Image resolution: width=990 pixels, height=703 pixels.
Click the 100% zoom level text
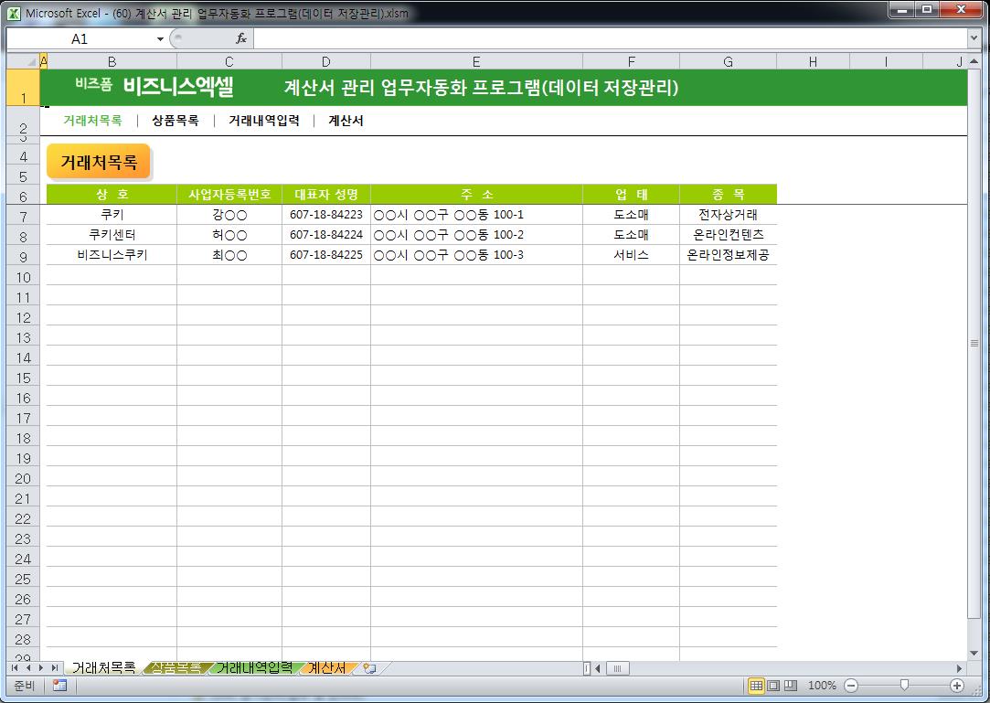tap(822, 686)
